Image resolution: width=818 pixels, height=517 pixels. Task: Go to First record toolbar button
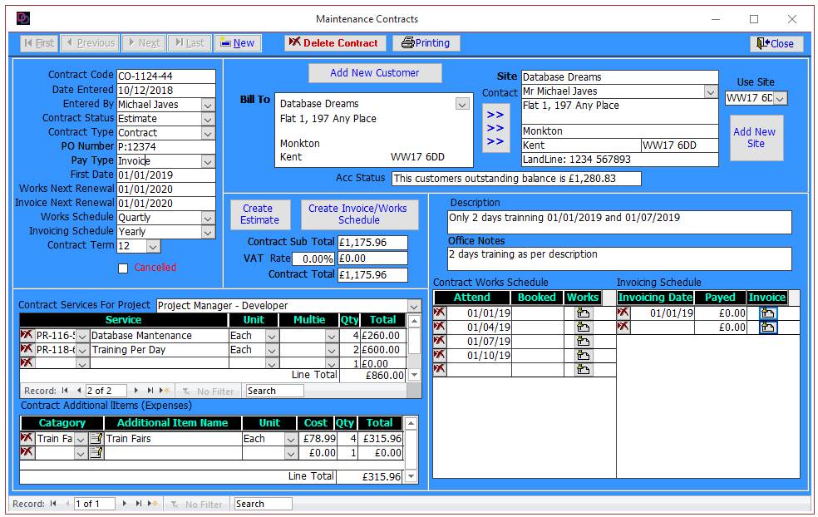tap(39, 42)
